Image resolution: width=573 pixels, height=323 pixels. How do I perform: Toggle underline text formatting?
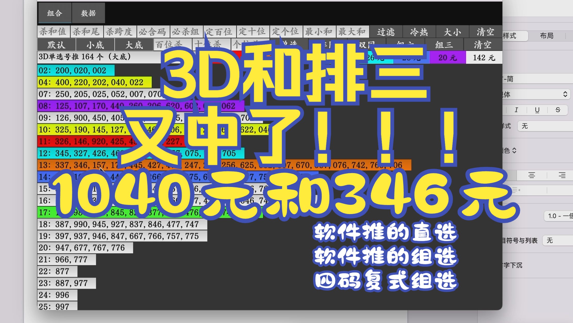537,110
